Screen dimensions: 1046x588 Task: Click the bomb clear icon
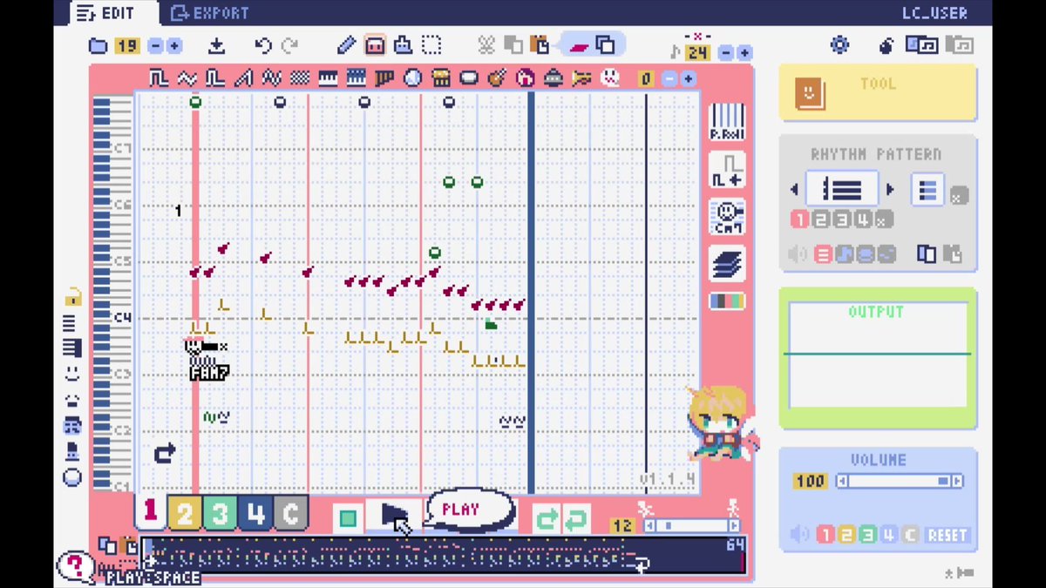(x=886, y=45)
